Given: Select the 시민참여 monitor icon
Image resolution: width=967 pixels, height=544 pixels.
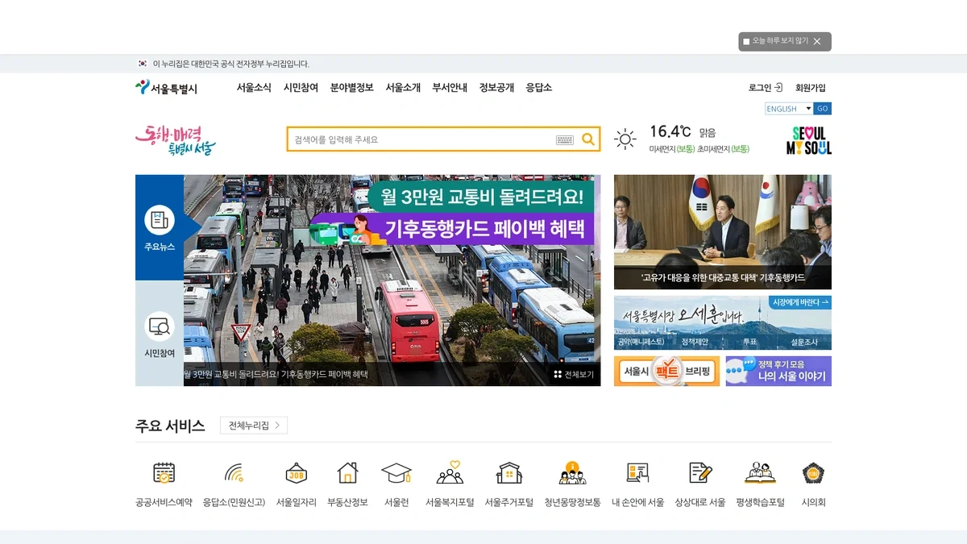Looking at the screenshot, I should pos(160,326).
